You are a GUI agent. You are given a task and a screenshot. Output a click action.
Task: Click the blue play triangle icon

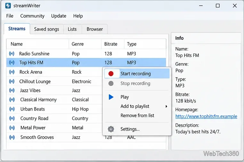(111, 97)
